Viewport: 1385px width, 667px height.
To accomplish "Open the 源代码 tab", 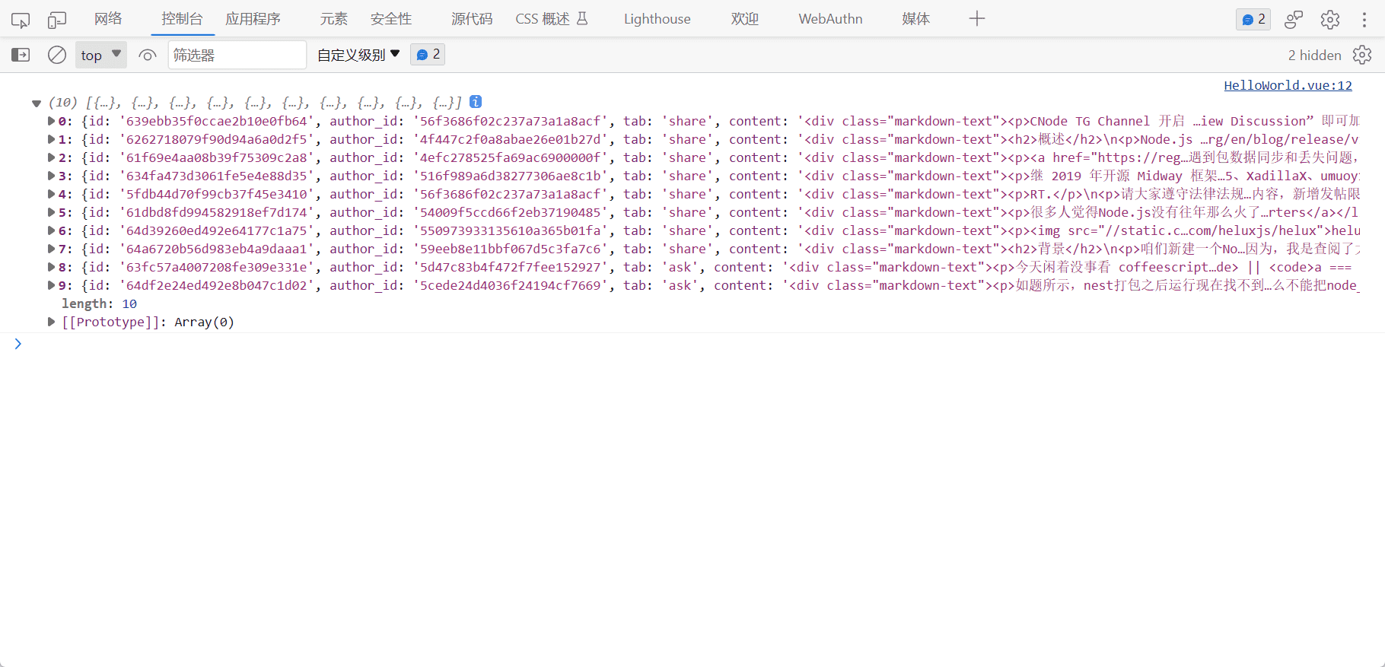I will [x=472, y=19].
